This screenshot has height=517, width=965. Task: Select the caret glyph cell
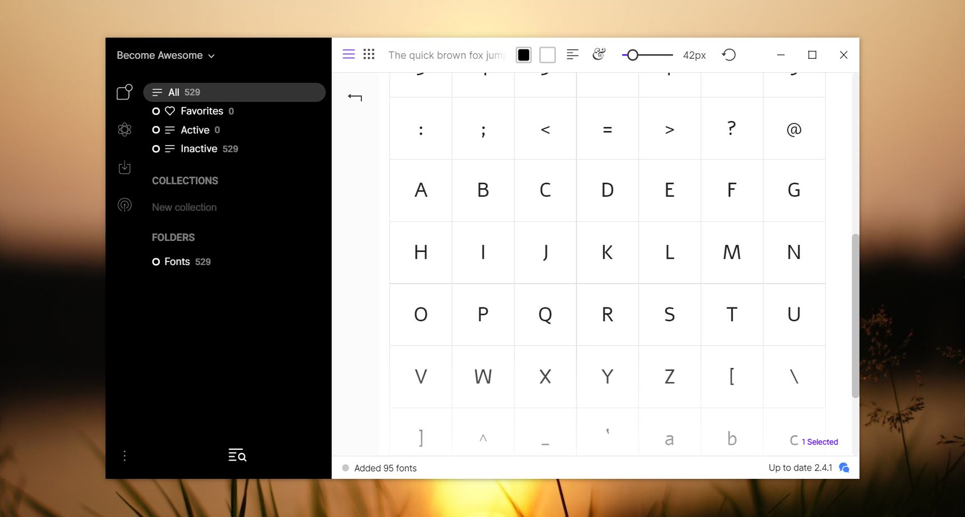pyautogui.click(x=483, y=432)
